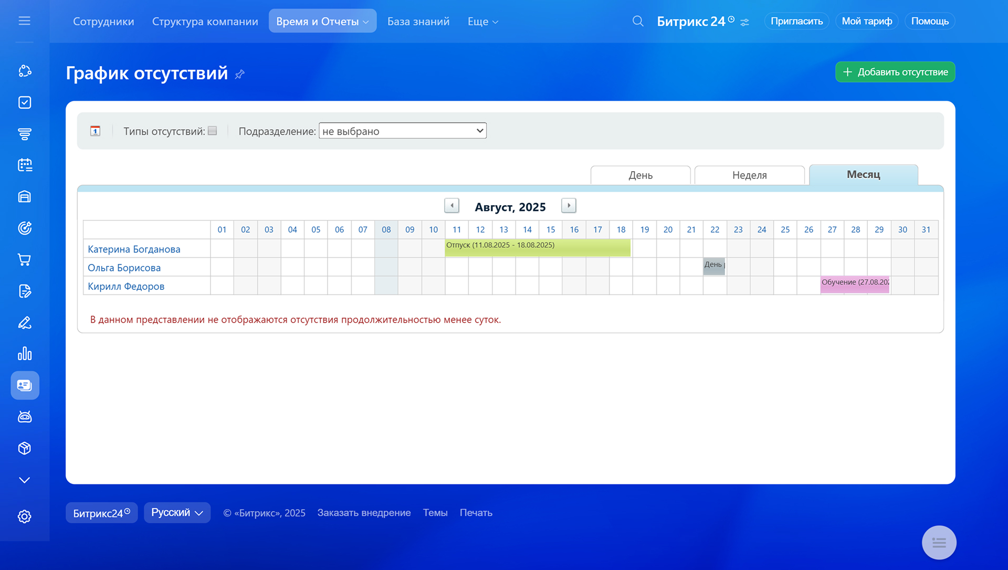Viewport: 1008px width, 570px height.
Task: Click the day 31 column header
Action: pyautogui.click(x=926, y=229)
